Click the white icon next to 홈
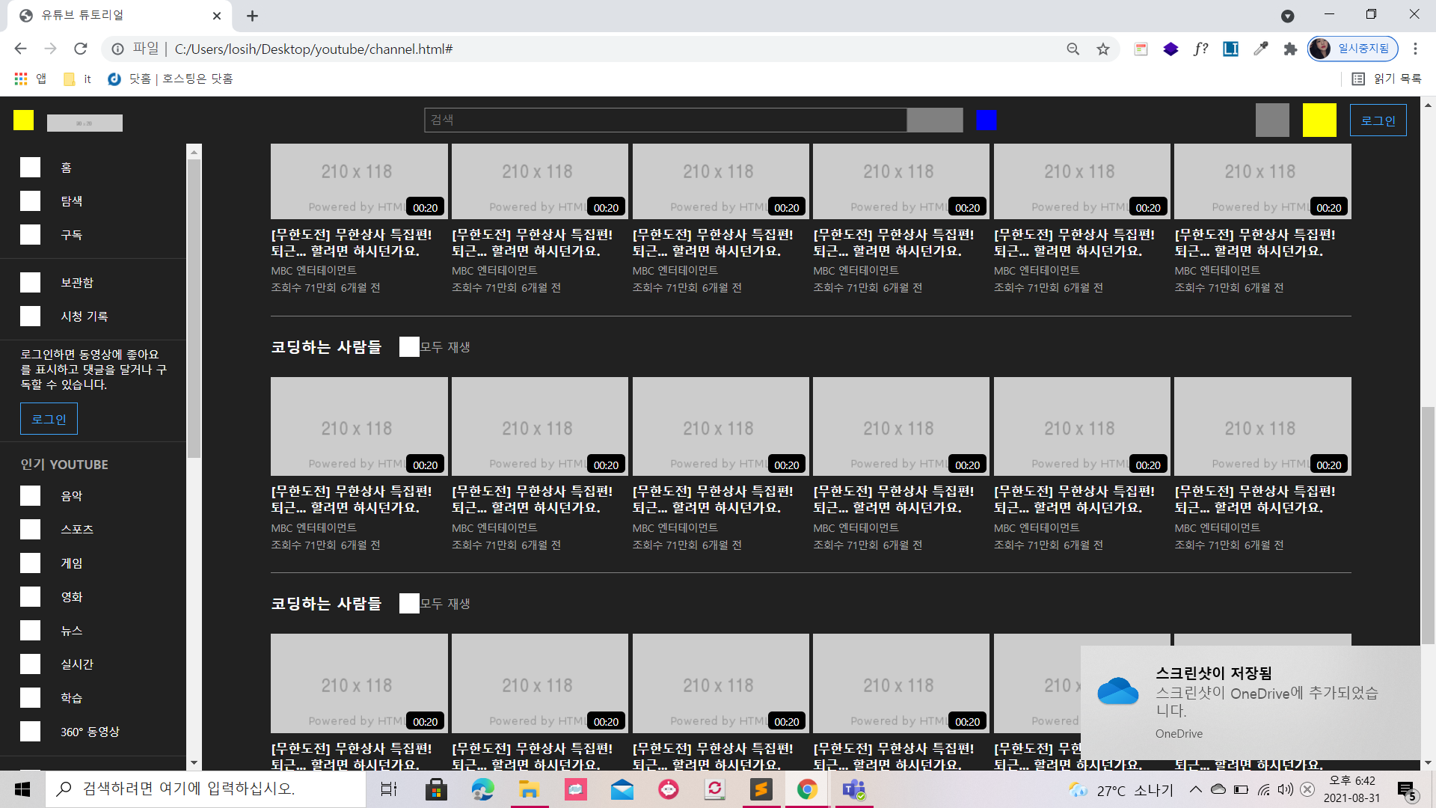This screenshot has width=1436, height=808. point(30,168)
